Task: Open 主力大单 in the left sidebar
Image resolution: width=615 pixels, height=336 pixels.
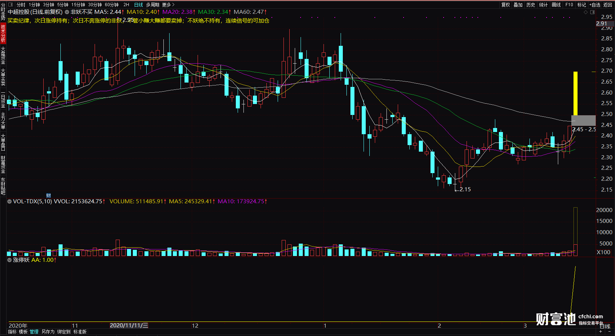Action: pyautogui.click(x=3, y=120)
